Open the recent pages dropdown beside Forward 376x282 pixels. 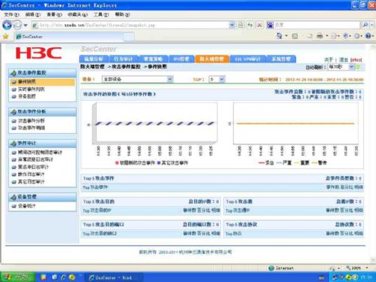[26, 26]
